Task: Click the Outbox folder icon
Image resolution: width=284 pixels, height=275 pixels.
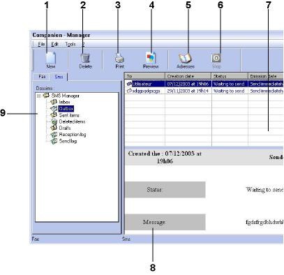Action: [54, 108]
